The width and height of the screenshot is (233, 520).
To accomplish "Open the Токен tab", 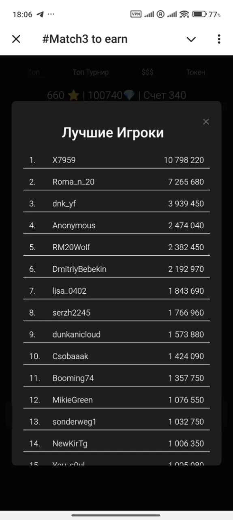I will click(x=196, y=72).
